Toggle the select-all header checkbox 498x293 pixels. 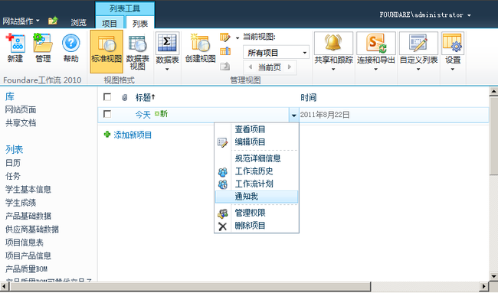point(107,96)
